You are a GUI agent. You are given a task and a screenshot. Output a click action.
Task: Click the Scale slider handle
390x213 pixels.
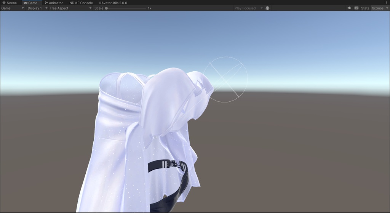coord(107,8)
